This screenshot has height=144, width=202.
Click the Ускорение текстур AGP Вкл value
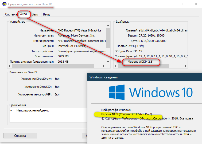point(57,94)
